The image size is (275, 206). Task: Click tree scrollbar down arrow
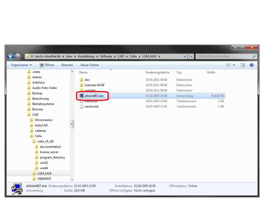point(72,180)
